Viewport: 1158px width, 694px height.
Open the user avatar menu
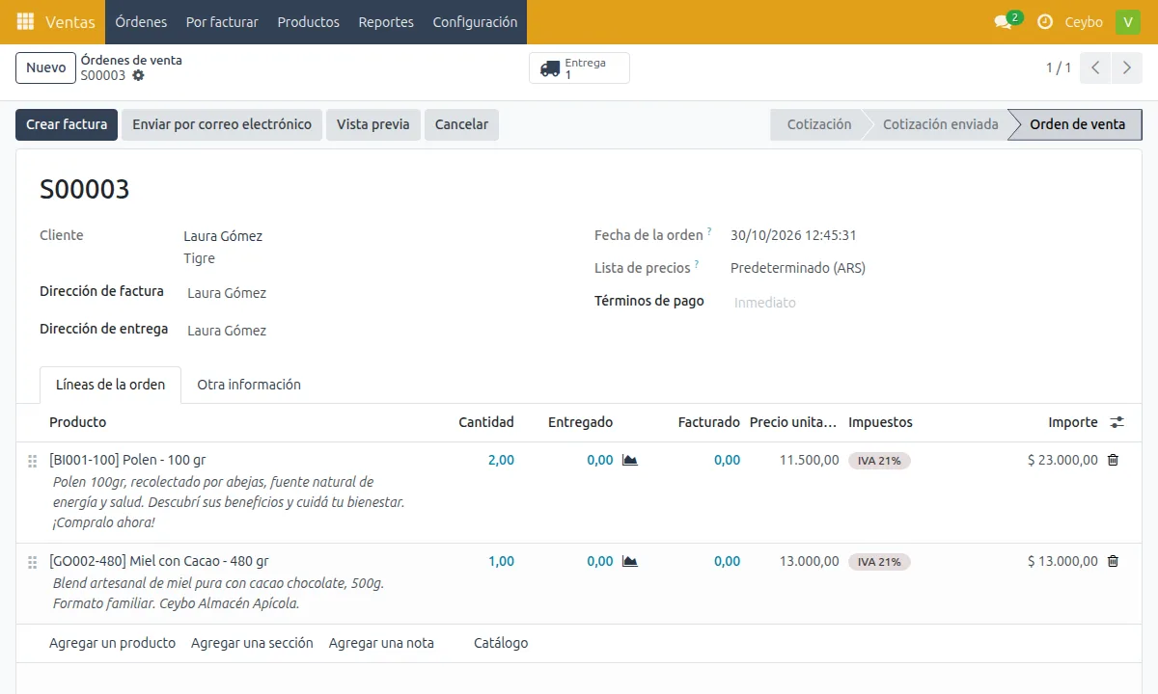pos(1128,22)
